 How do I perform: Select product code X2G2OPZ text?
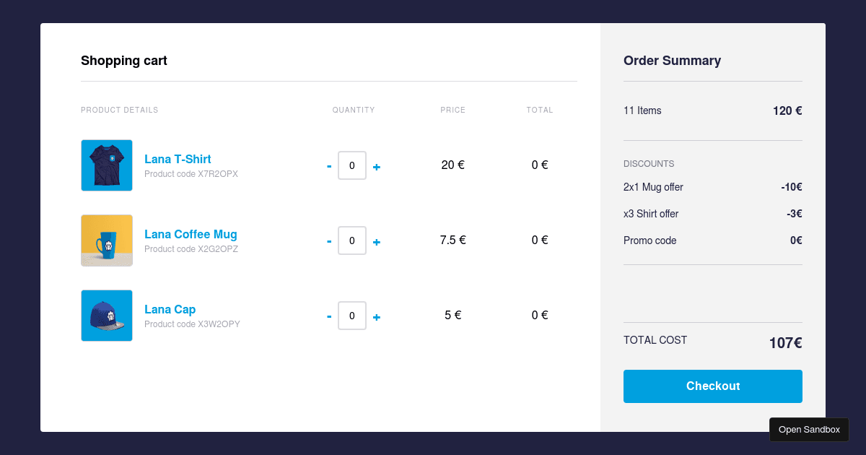coord(191,249)
